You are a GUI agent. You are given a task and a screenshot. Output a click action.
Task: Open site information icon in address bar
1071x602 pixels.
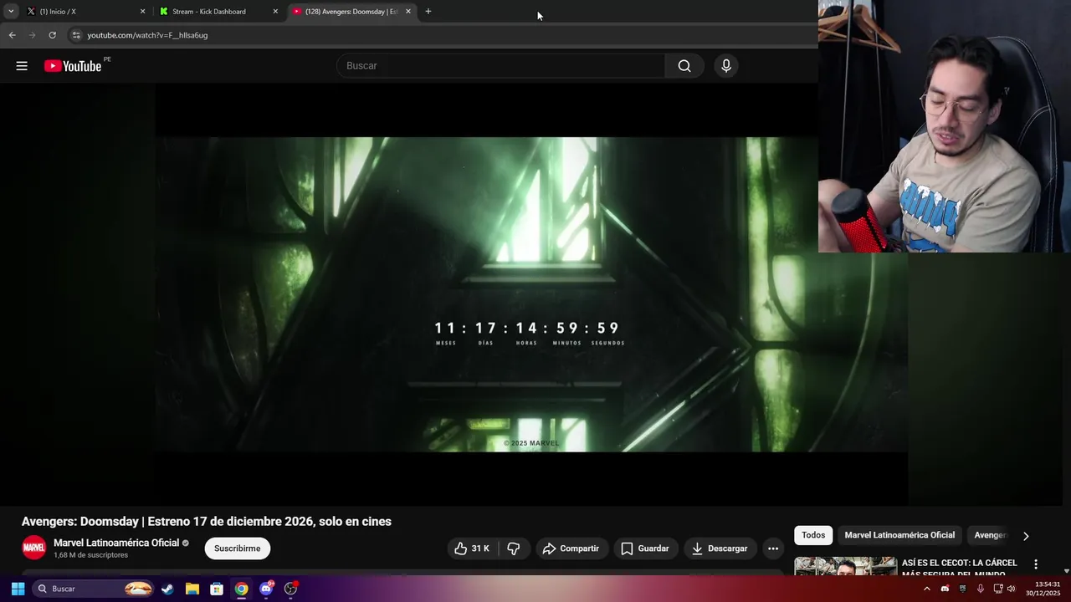point(76,35)
